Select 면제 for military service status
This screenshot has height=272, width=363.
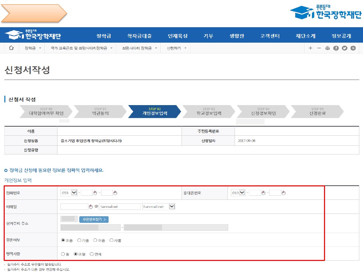92,254
